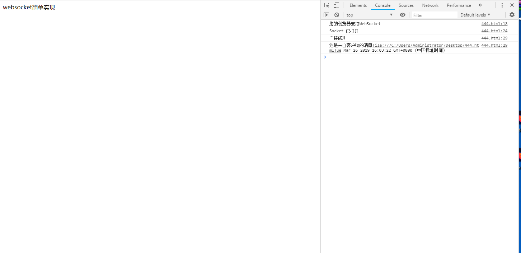
Task: Select the Sources tab
Action: [x=406, y=5]
